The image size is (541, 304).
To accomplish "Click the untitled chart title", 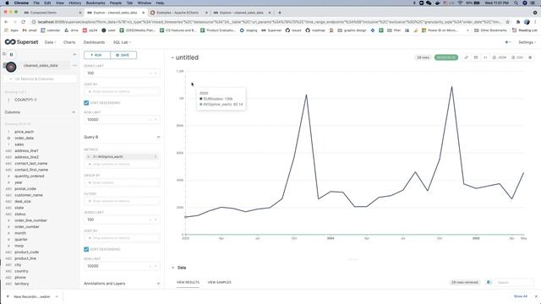I will 187,57.
